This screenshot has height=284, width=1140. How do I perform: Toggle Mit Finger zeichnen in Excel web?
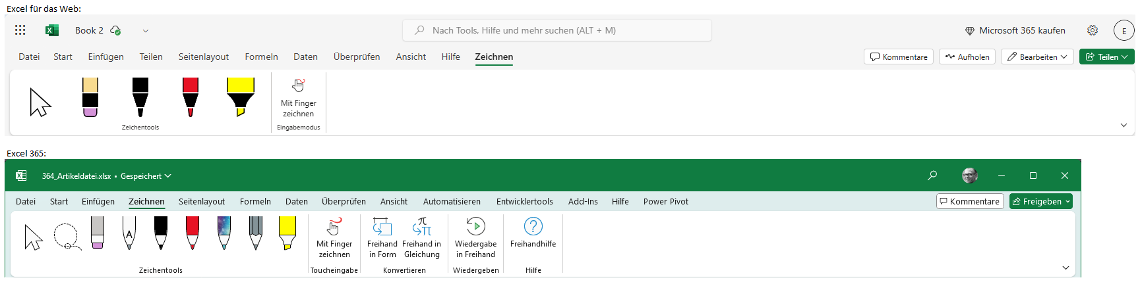pos(299,97)
